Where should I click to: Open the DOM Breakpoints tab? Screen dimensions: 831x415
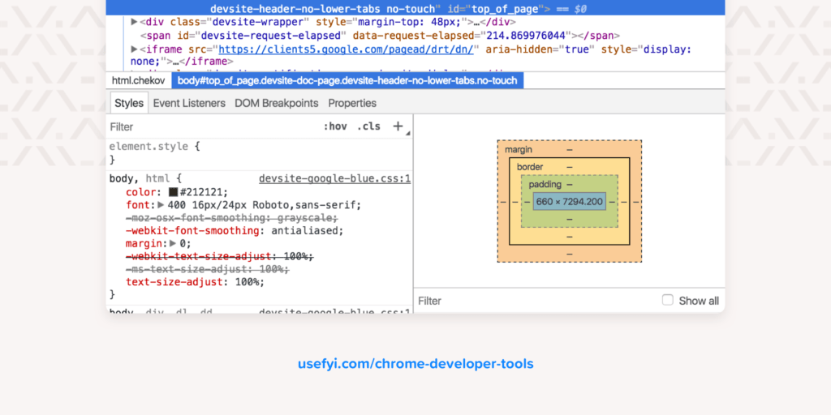[x=277, y=103]
